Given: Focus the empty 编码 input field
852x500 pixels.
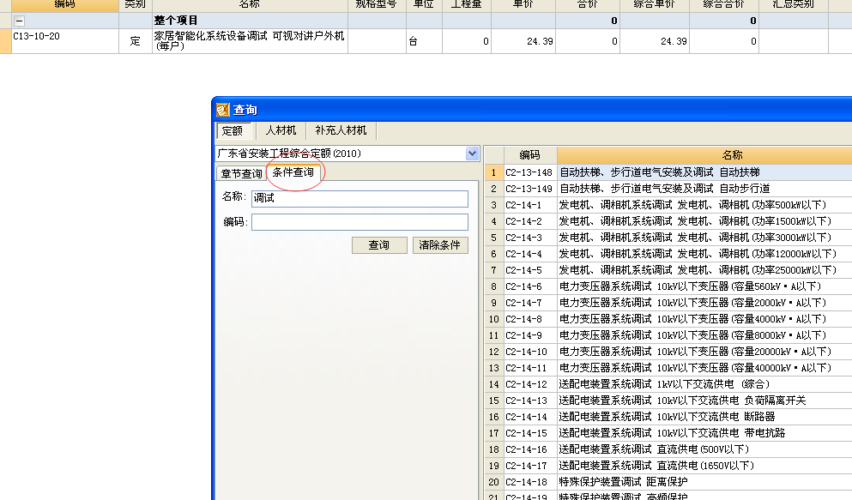Looking at the screenshot, I should pyautogui.click(x=360, y=222).
